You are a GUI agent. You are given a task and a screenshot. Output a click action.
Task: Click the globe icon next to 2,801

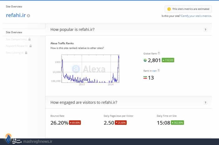click(x=145, y=60)
